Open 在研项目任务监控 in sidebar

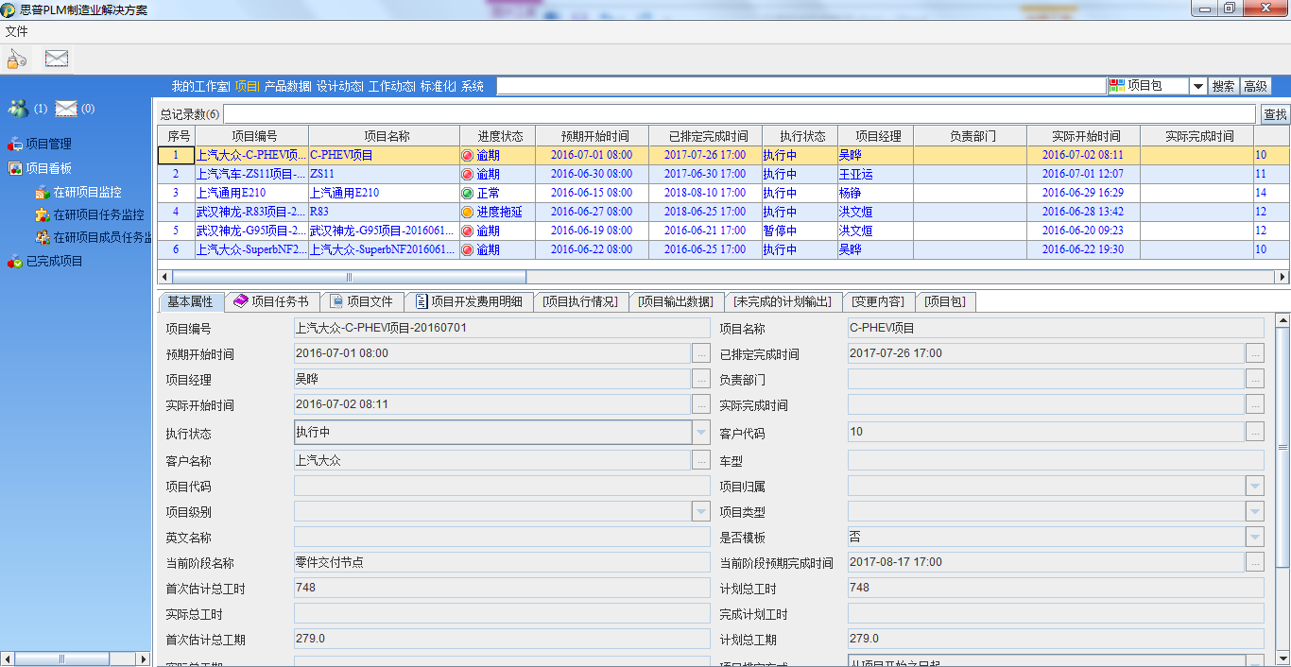98,214
